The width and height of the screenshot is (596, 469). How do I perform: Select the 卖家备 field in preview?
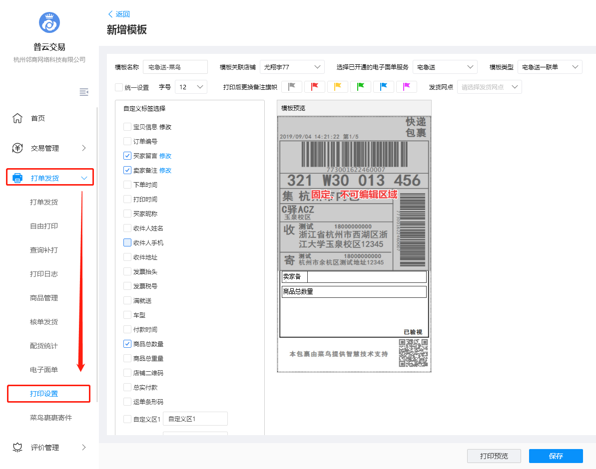(x=354, y=276)
